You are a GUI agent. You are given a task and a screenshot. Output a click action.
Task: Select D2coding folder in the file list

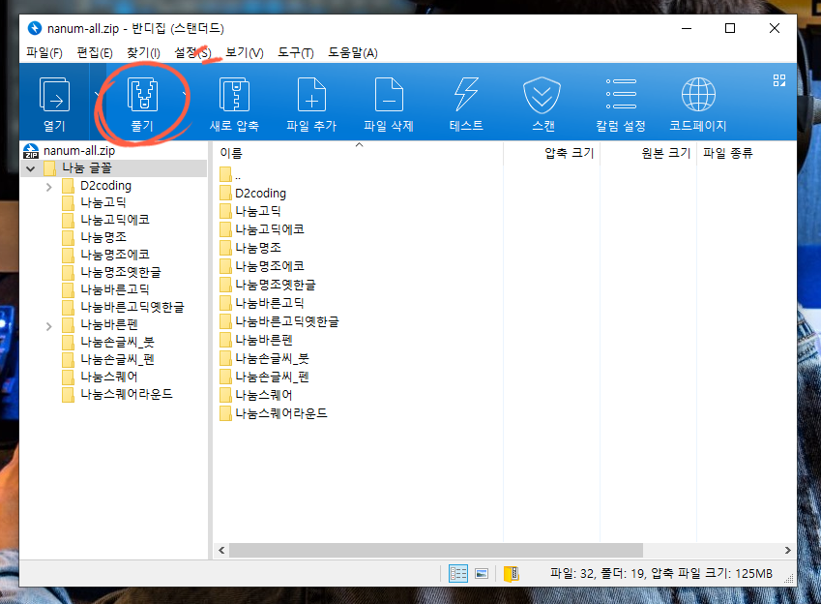click(x=253, y=194)
